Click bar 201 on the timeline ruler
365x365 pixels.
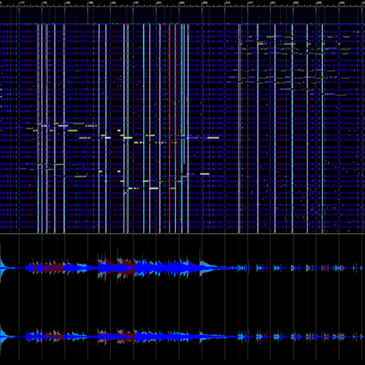tap(160, 3)
